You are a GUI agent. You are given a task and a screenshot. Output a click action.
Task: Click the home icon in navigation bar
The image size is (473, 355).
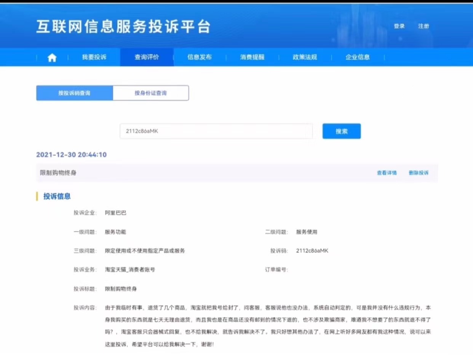[x=52, y=58]
